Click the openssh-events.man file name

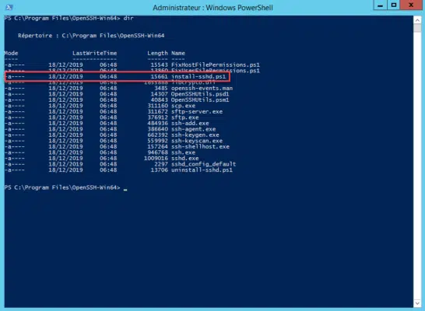click(202, 88)
